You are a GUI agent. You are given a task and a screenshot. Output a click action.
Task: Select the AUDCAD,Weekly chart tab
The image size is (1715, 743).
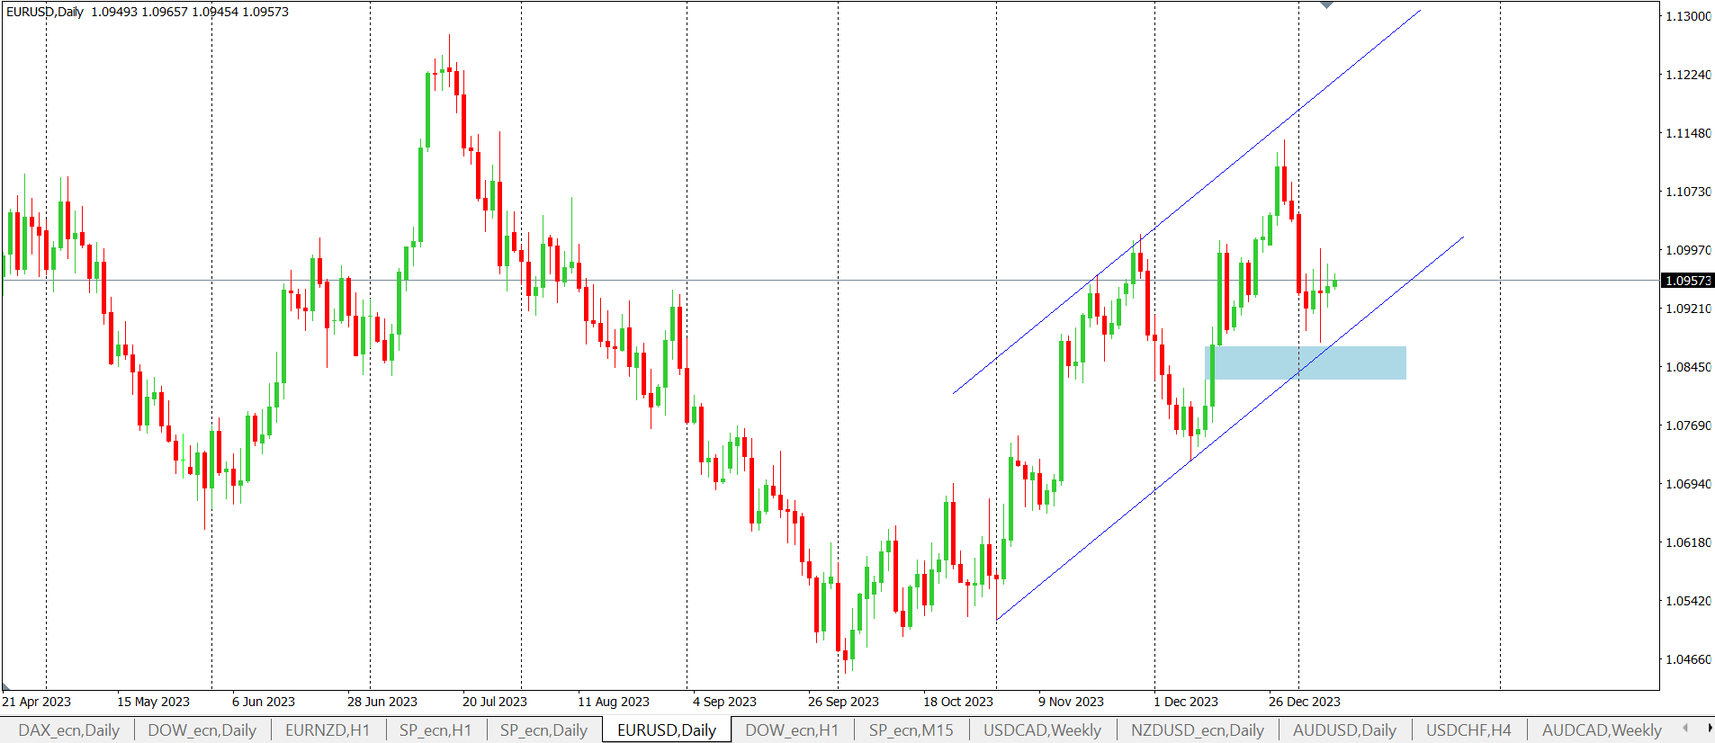[x=1602, y=730]
